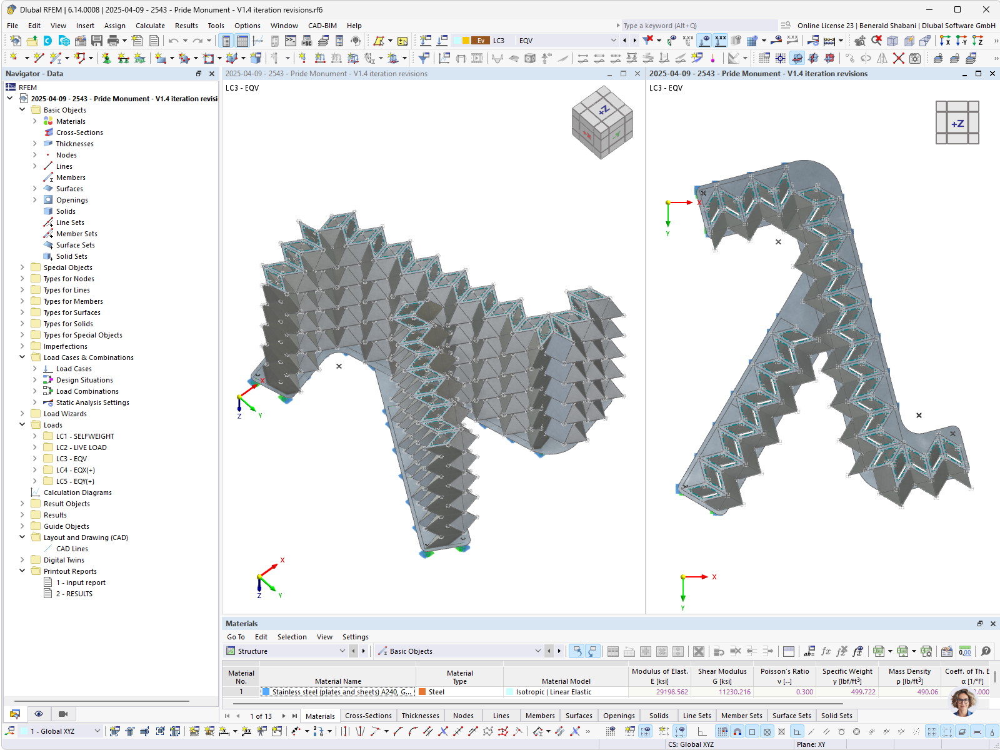
Task: Click Selection in Materials panel menu
Action: pos(292,637)
